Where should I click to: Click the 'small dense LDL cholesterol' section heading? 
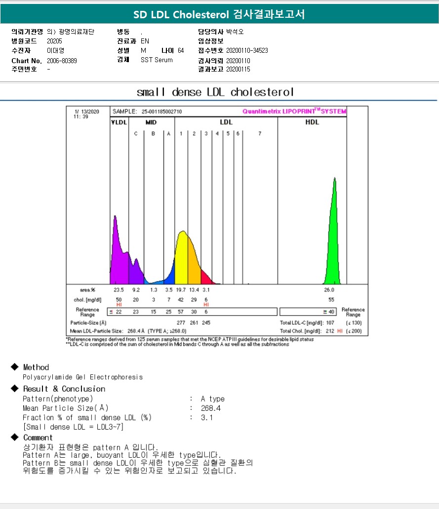(x=215, y=92)
